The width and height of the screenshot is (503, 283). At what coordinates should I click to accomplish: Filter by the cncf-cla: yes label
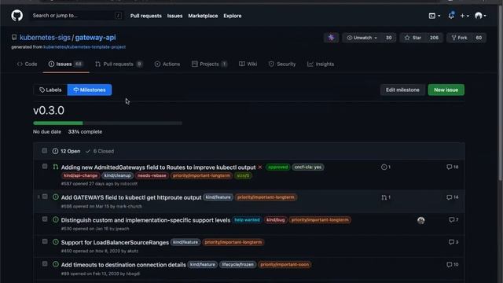(x=308, y=167)
